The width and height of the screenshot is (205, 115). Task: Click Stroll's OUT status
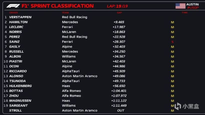point(121,111)
